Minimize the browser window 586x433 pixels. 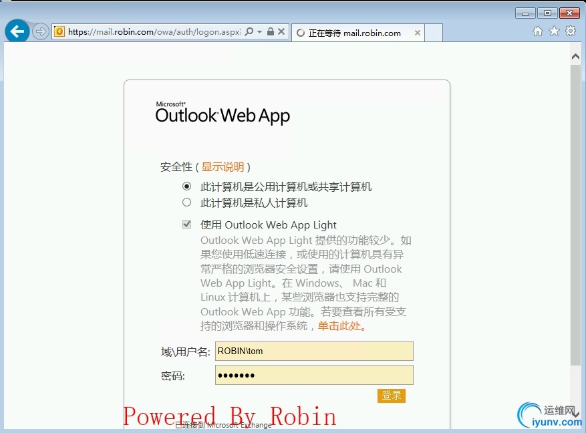pos(525,13)
